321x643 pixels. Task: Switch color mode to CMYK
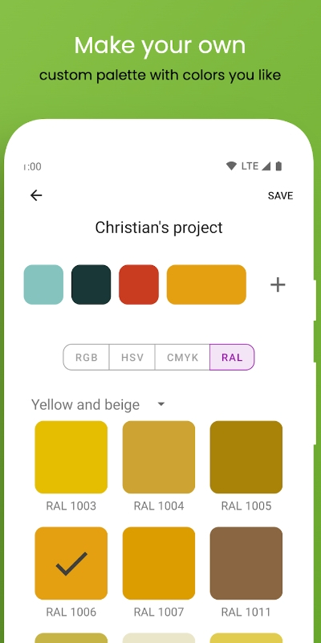(183, 357)
